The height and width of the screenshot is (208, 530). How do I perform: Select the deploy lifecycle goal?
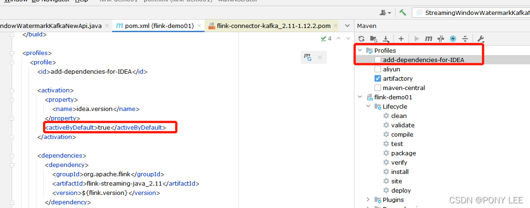(x=401, y=190)
